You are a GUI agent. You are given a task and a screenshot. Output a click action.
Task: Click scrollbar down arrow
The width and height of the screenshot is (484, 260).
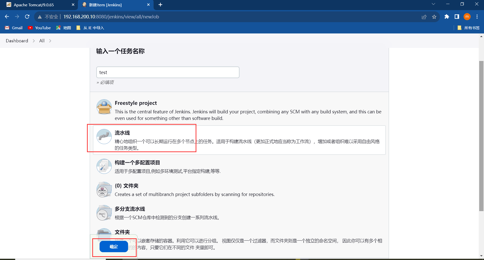pyautogui.click(x=481, y=256)
